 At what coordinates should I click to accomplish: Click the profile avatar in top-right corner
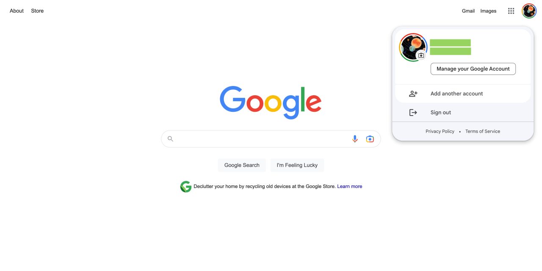tap(529, 11)
